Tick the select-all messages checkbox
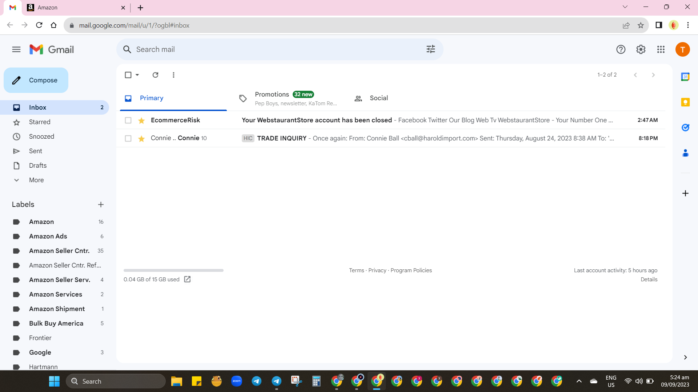Viewport: 698px width, 392px height. tap(128, 75)
